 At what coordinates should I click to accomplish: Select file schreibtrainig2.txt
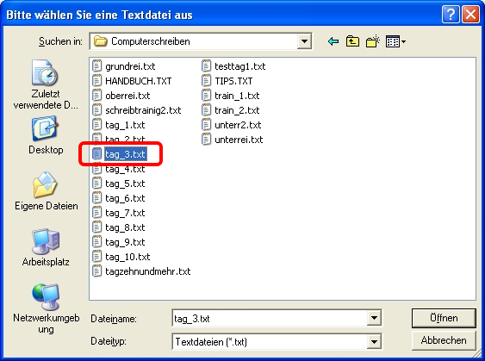click(137, 110)
